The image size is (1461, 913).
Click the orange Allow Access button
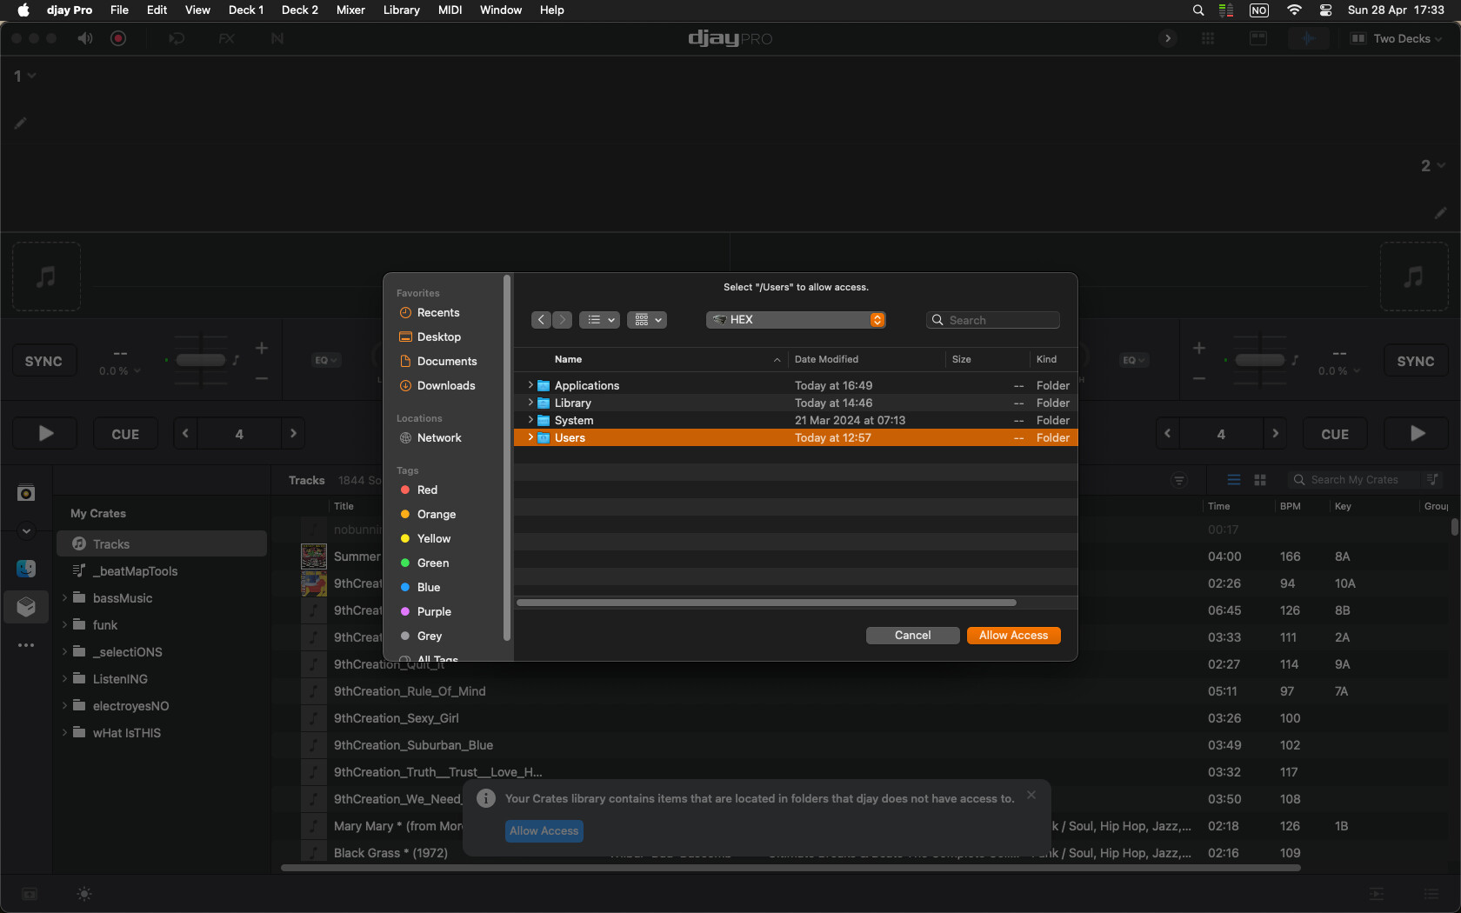pyautogui.click(x=1013, y=636)
